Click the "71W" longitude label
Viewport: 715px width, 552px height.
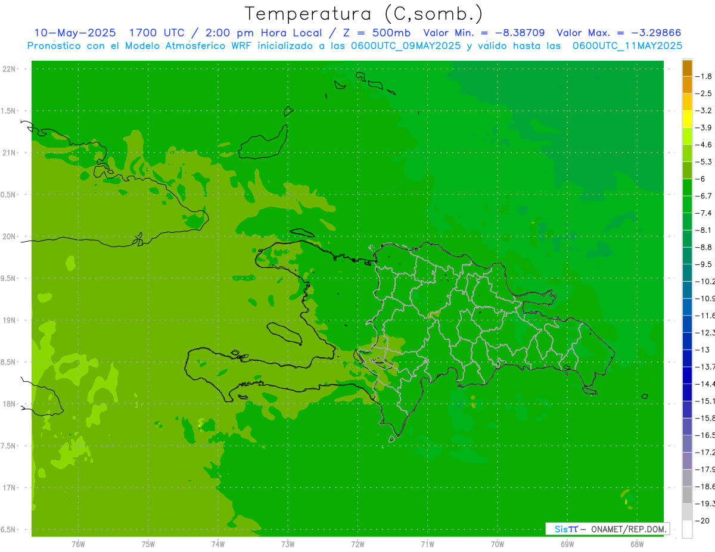click(x=427, y=543)
